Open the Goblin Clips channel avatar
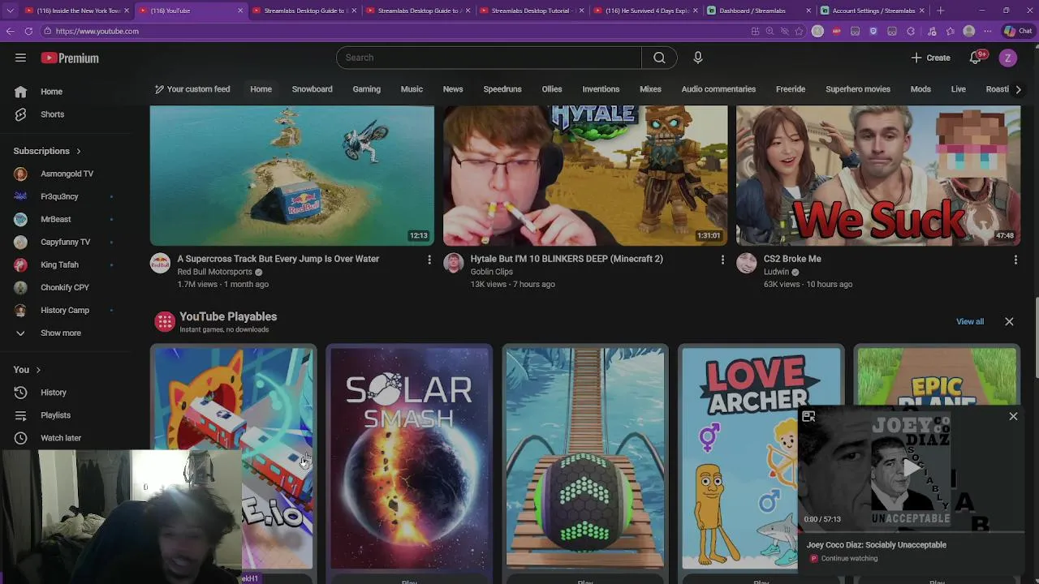 coord(453,263)
